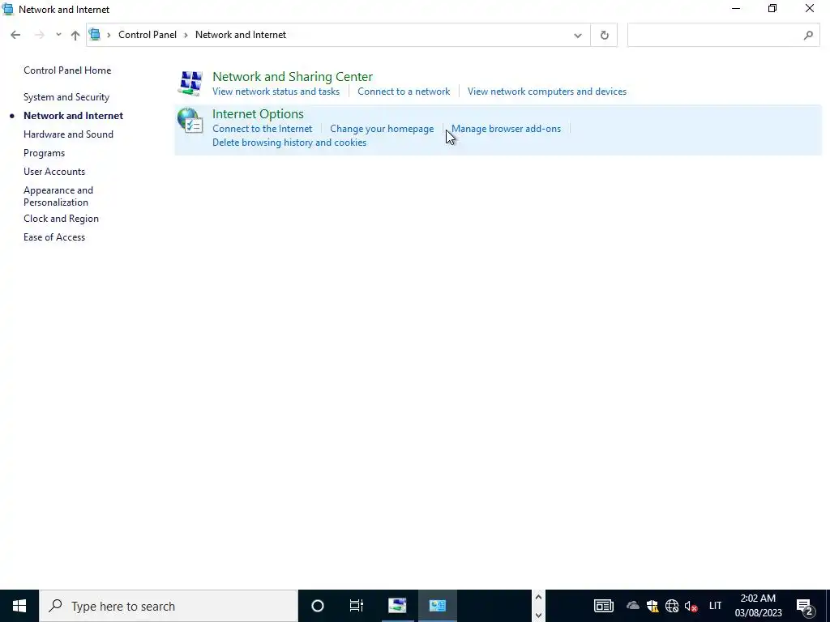Viewport: 830px width, 622px height.
Task: Click the Forward navigation arrow
Action: click(x=39, y=35)
